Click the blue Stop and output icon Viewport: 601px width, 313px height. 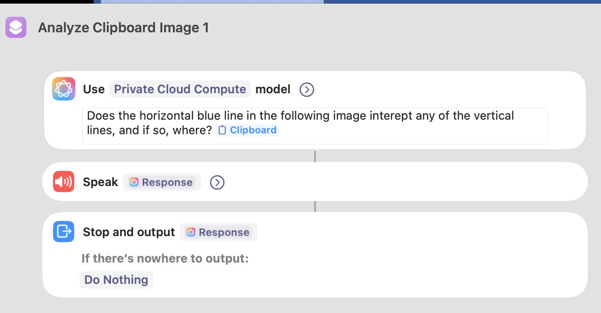pyautogui.click(x=64, y=232)
